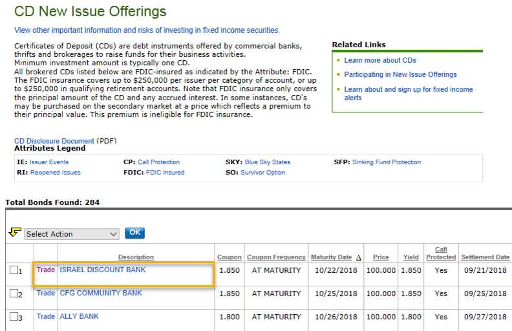Open the ALLY BANK description link
The width and height of the screenshot is (512, 331).
coord(80,316)
